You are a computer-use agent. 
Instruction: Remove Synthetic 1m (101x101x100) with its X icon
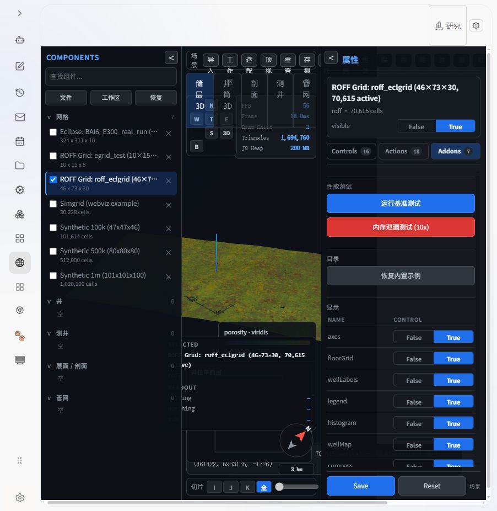pyautogui.click(x=169, y=276)
